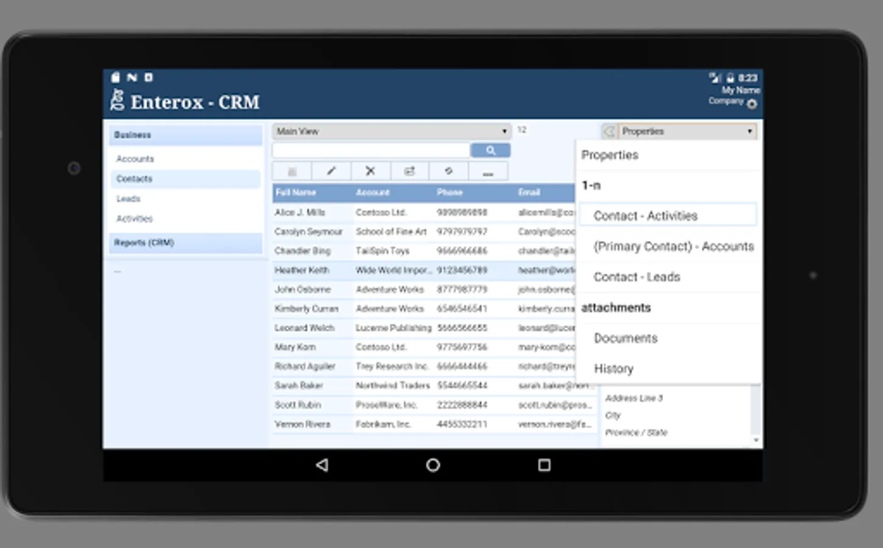Viewport: 883px width, 548px height.
Task: Click the Reports (CRM) section header
Action: [186, 243]
